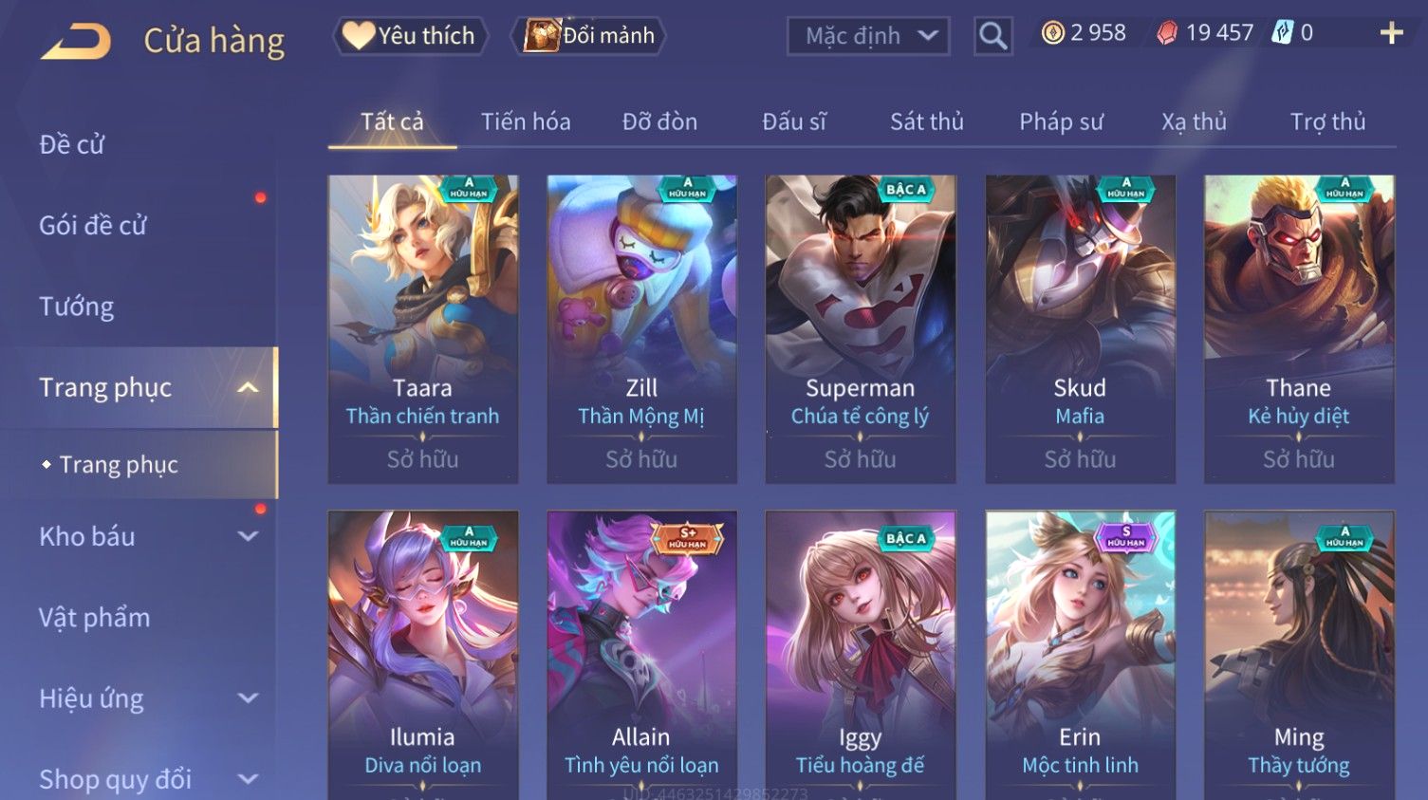
Task: Select the Pháp sư category tab
Action: pyautogui.click(x=1061, y=121)
